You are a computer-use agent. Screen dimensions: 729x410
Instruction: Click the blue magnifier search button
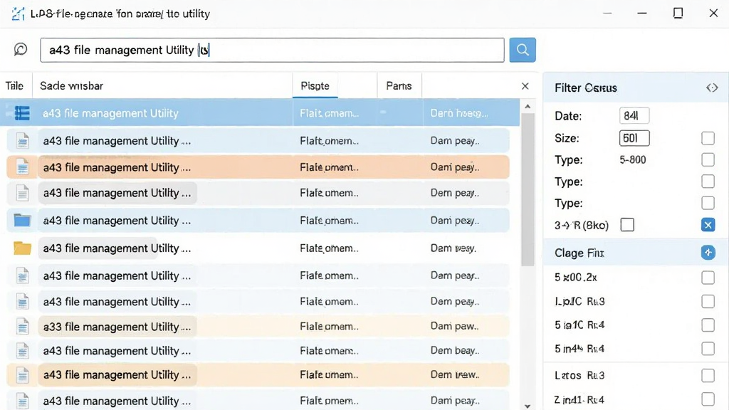coord(523,50)
